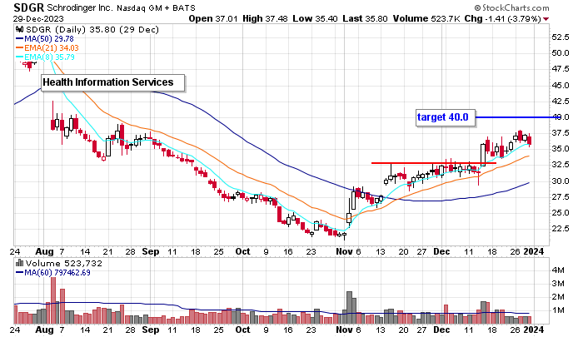Viewport: 583px width, 337px height.
Task: Click the red down-triangle after the Chg value
Action: tap(546, 19)
